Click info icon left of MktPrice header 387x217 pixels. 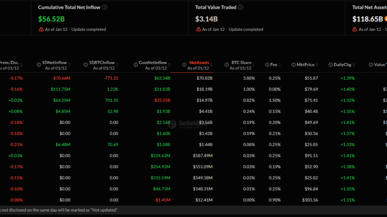(293, 64)
